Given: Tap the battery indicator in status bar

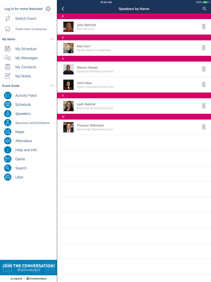Looking at the screenshot, I should (x=205, y=2).
